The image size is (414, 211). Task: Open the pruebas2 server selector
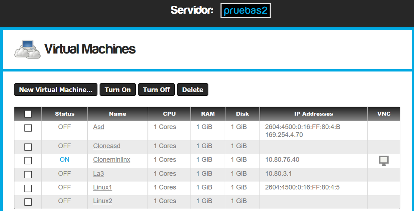point(245,10)
